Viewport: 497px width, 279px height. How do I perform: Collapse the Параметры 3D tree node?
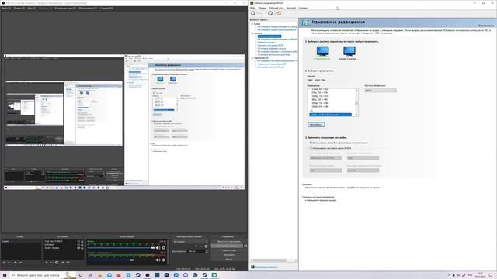click(x=252, y=58)
